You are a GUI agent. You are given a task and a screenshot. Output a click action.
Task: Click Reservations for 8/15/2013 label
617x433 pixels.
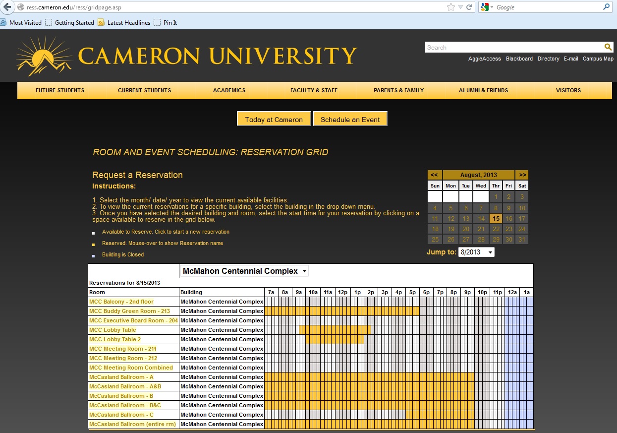point(125,283)
